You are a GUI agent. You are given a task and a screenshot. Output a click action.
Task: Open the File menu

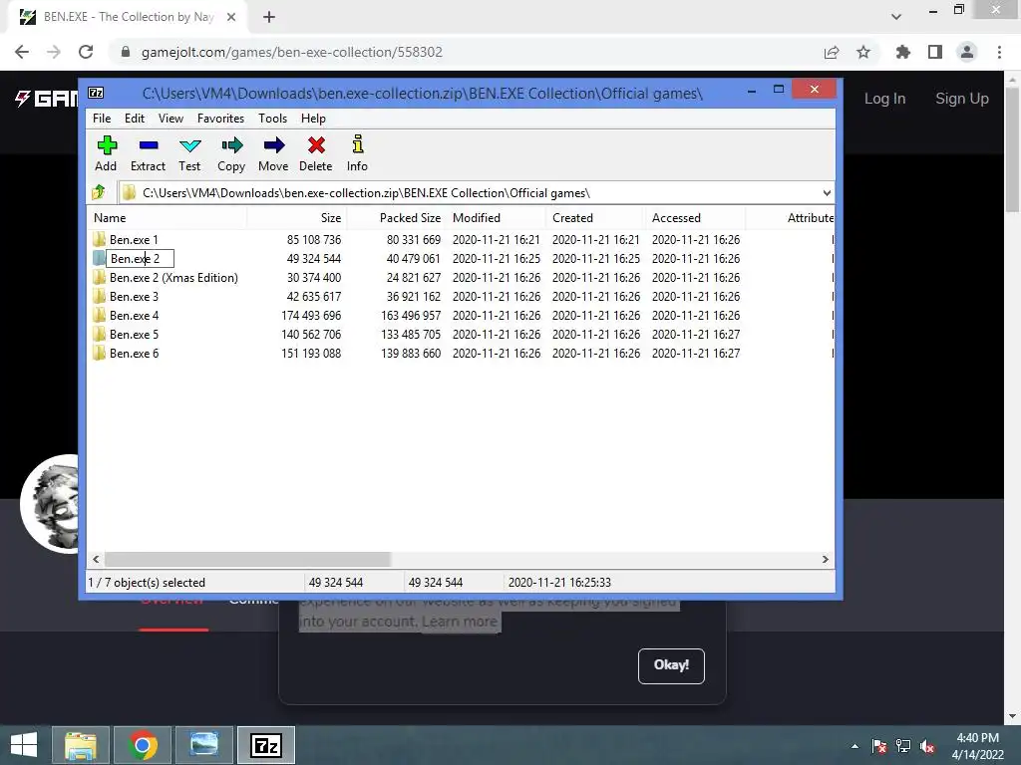tap(102, 119)
